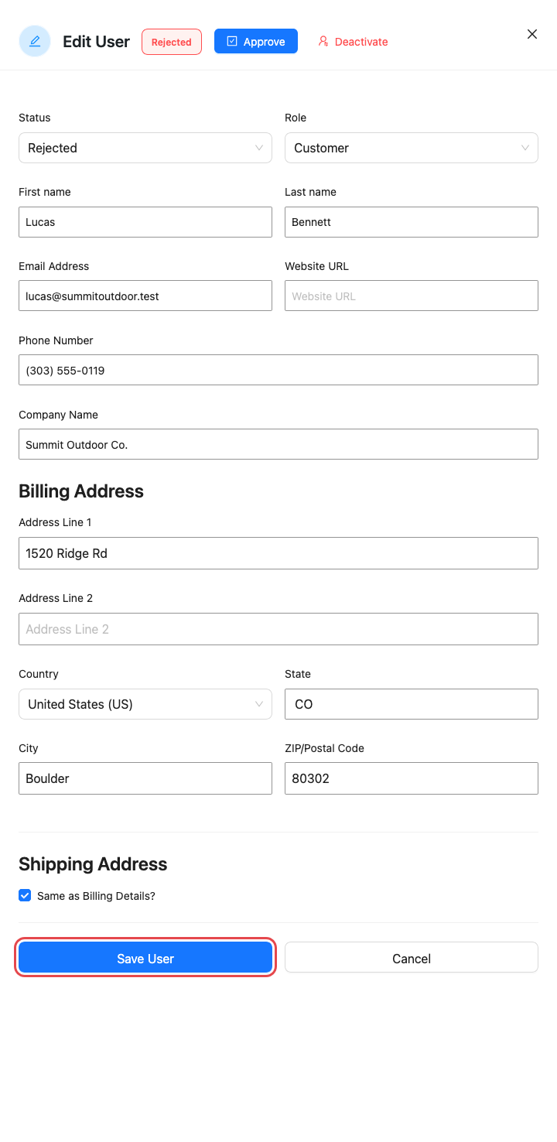
Task: Click the Country dropdown chevron arrow
Action: pyautogui.click(x=259, y=704)
